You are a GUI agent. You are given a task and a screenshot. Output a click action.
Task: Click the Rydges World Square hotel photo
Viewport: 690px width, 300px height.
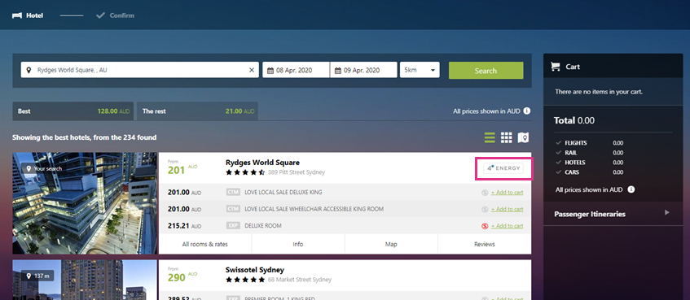tap(85, 203)
